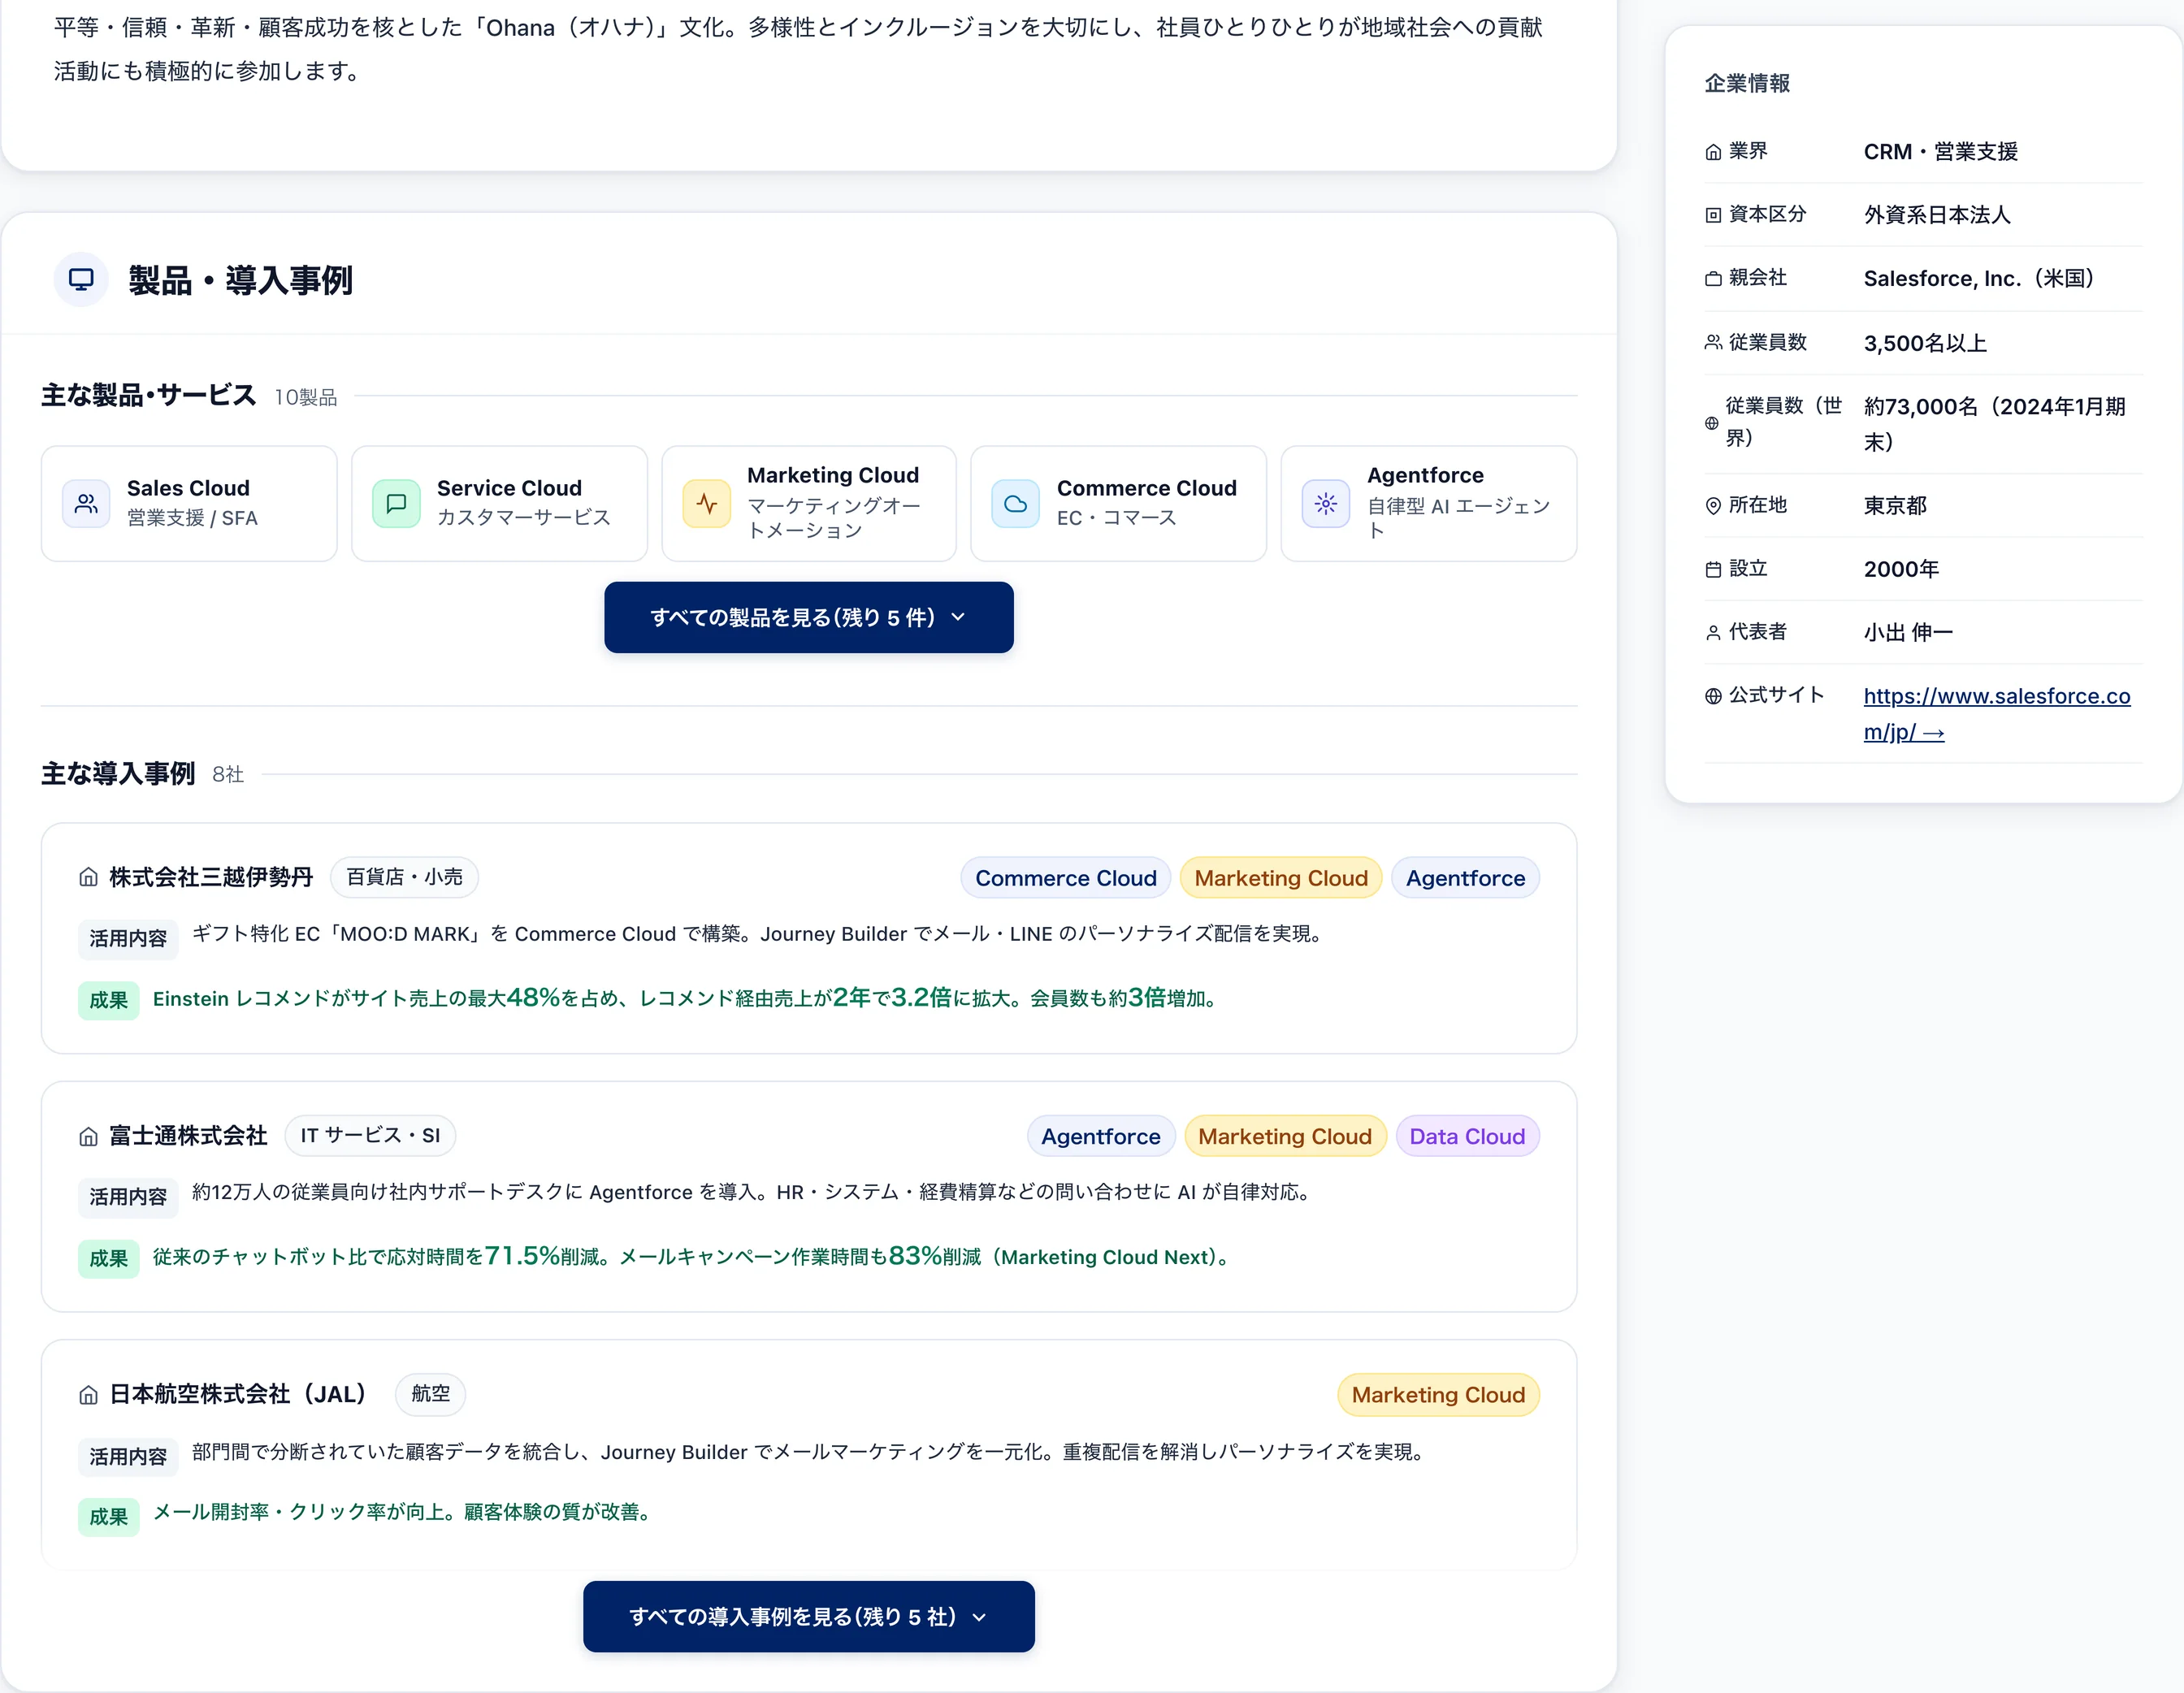
Task: Click the building icon next to 日本航空株式会社
Action: [88, 1394]
